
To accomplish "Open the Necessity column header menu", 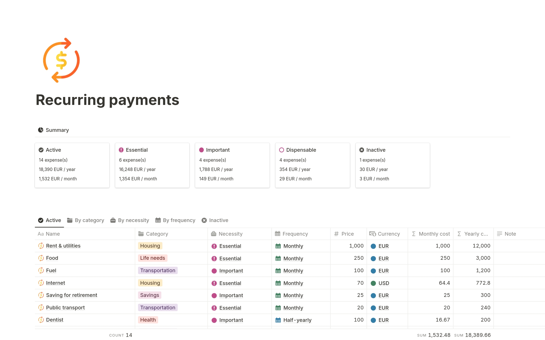I will click(x=230, y=234).
